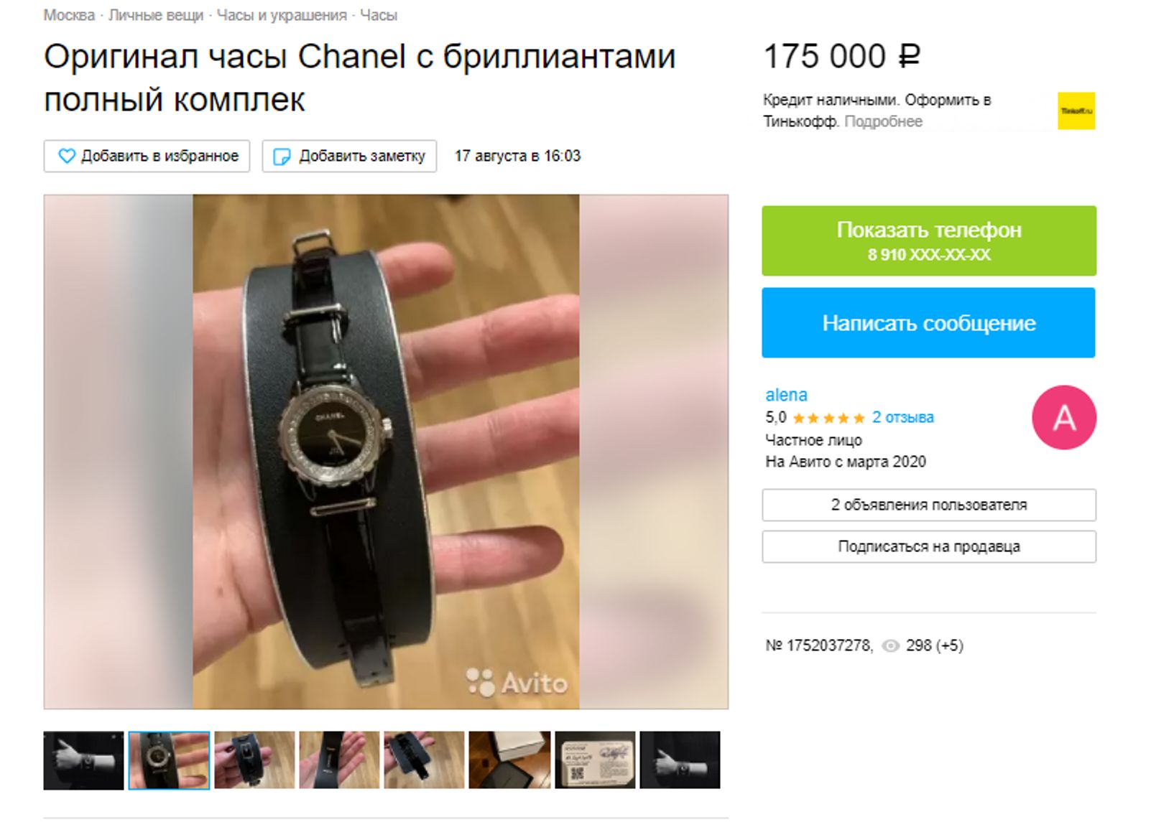Click the Avito watermark on the photo
This screenshot has height=840, width=1151.
pyautogui.click(x=517, y=682)
